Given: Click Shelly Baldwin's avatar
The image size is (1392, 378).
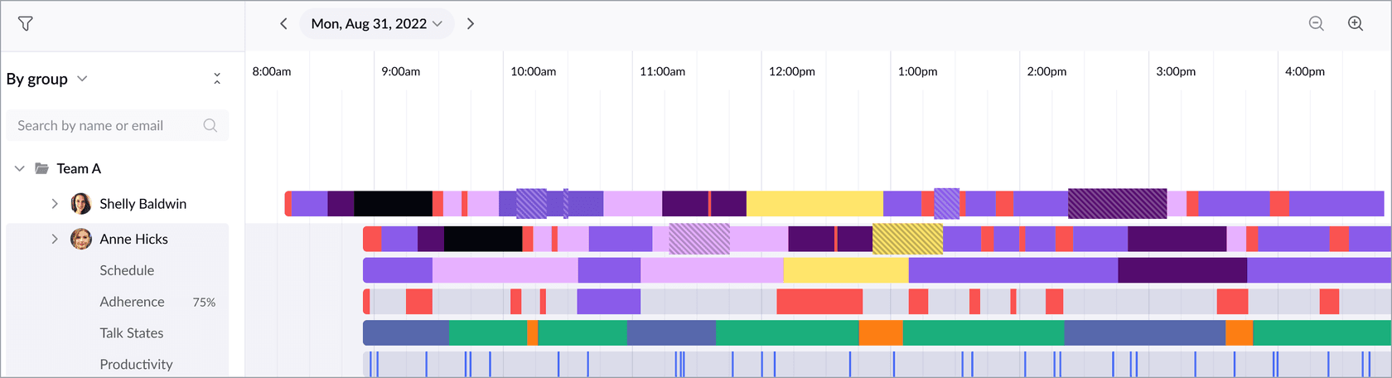Looking at the screenshot, I should 81,204.
